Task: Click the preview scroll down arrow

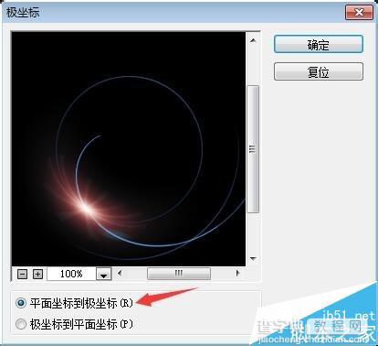Action: [253, 259]
